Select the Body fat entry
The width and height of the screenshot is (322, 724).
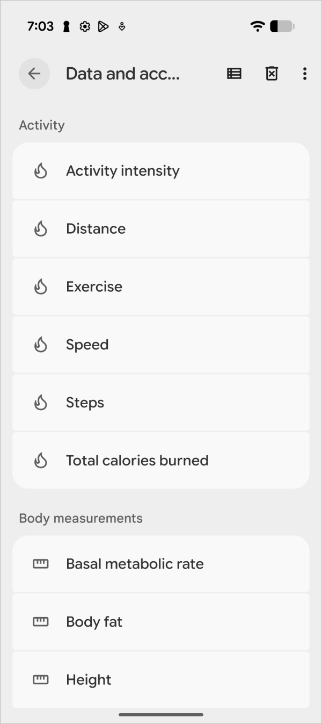pos(161,622)
